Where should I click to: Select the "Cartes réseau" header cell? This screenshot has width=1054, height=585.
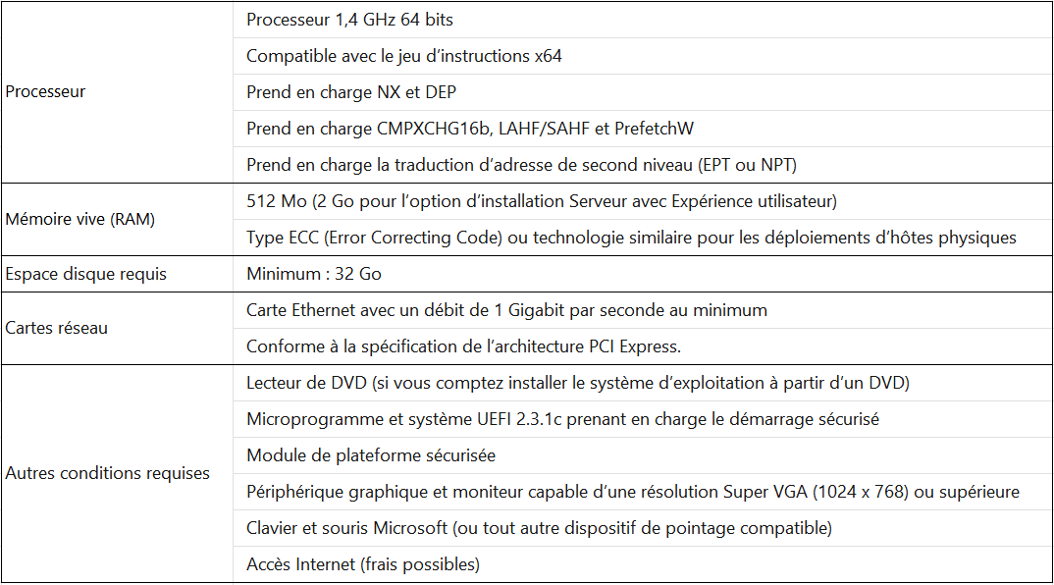click(x=57, y=328)
